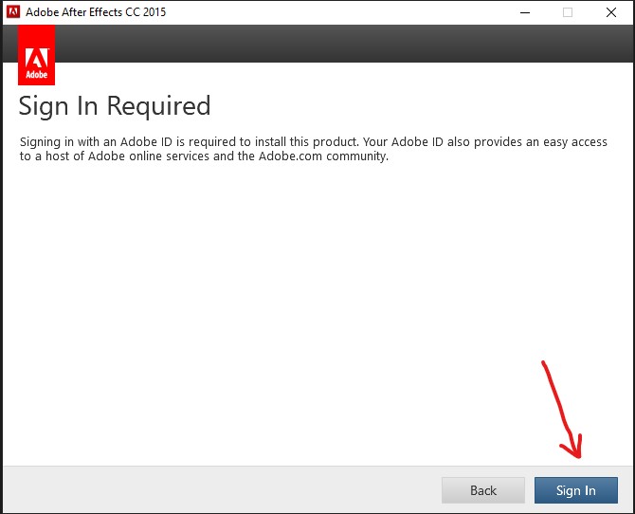This screenshot has width=635, height=514.
Task: Click the Adobe icon in title bar
Action: pyautogui.click(x=13, y=12)
